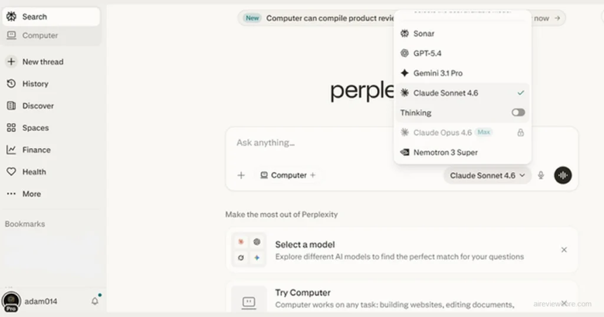The image size is (604, 317).
Task: Click the plus attach icon in the search box
Action: (x=241, y=176)
